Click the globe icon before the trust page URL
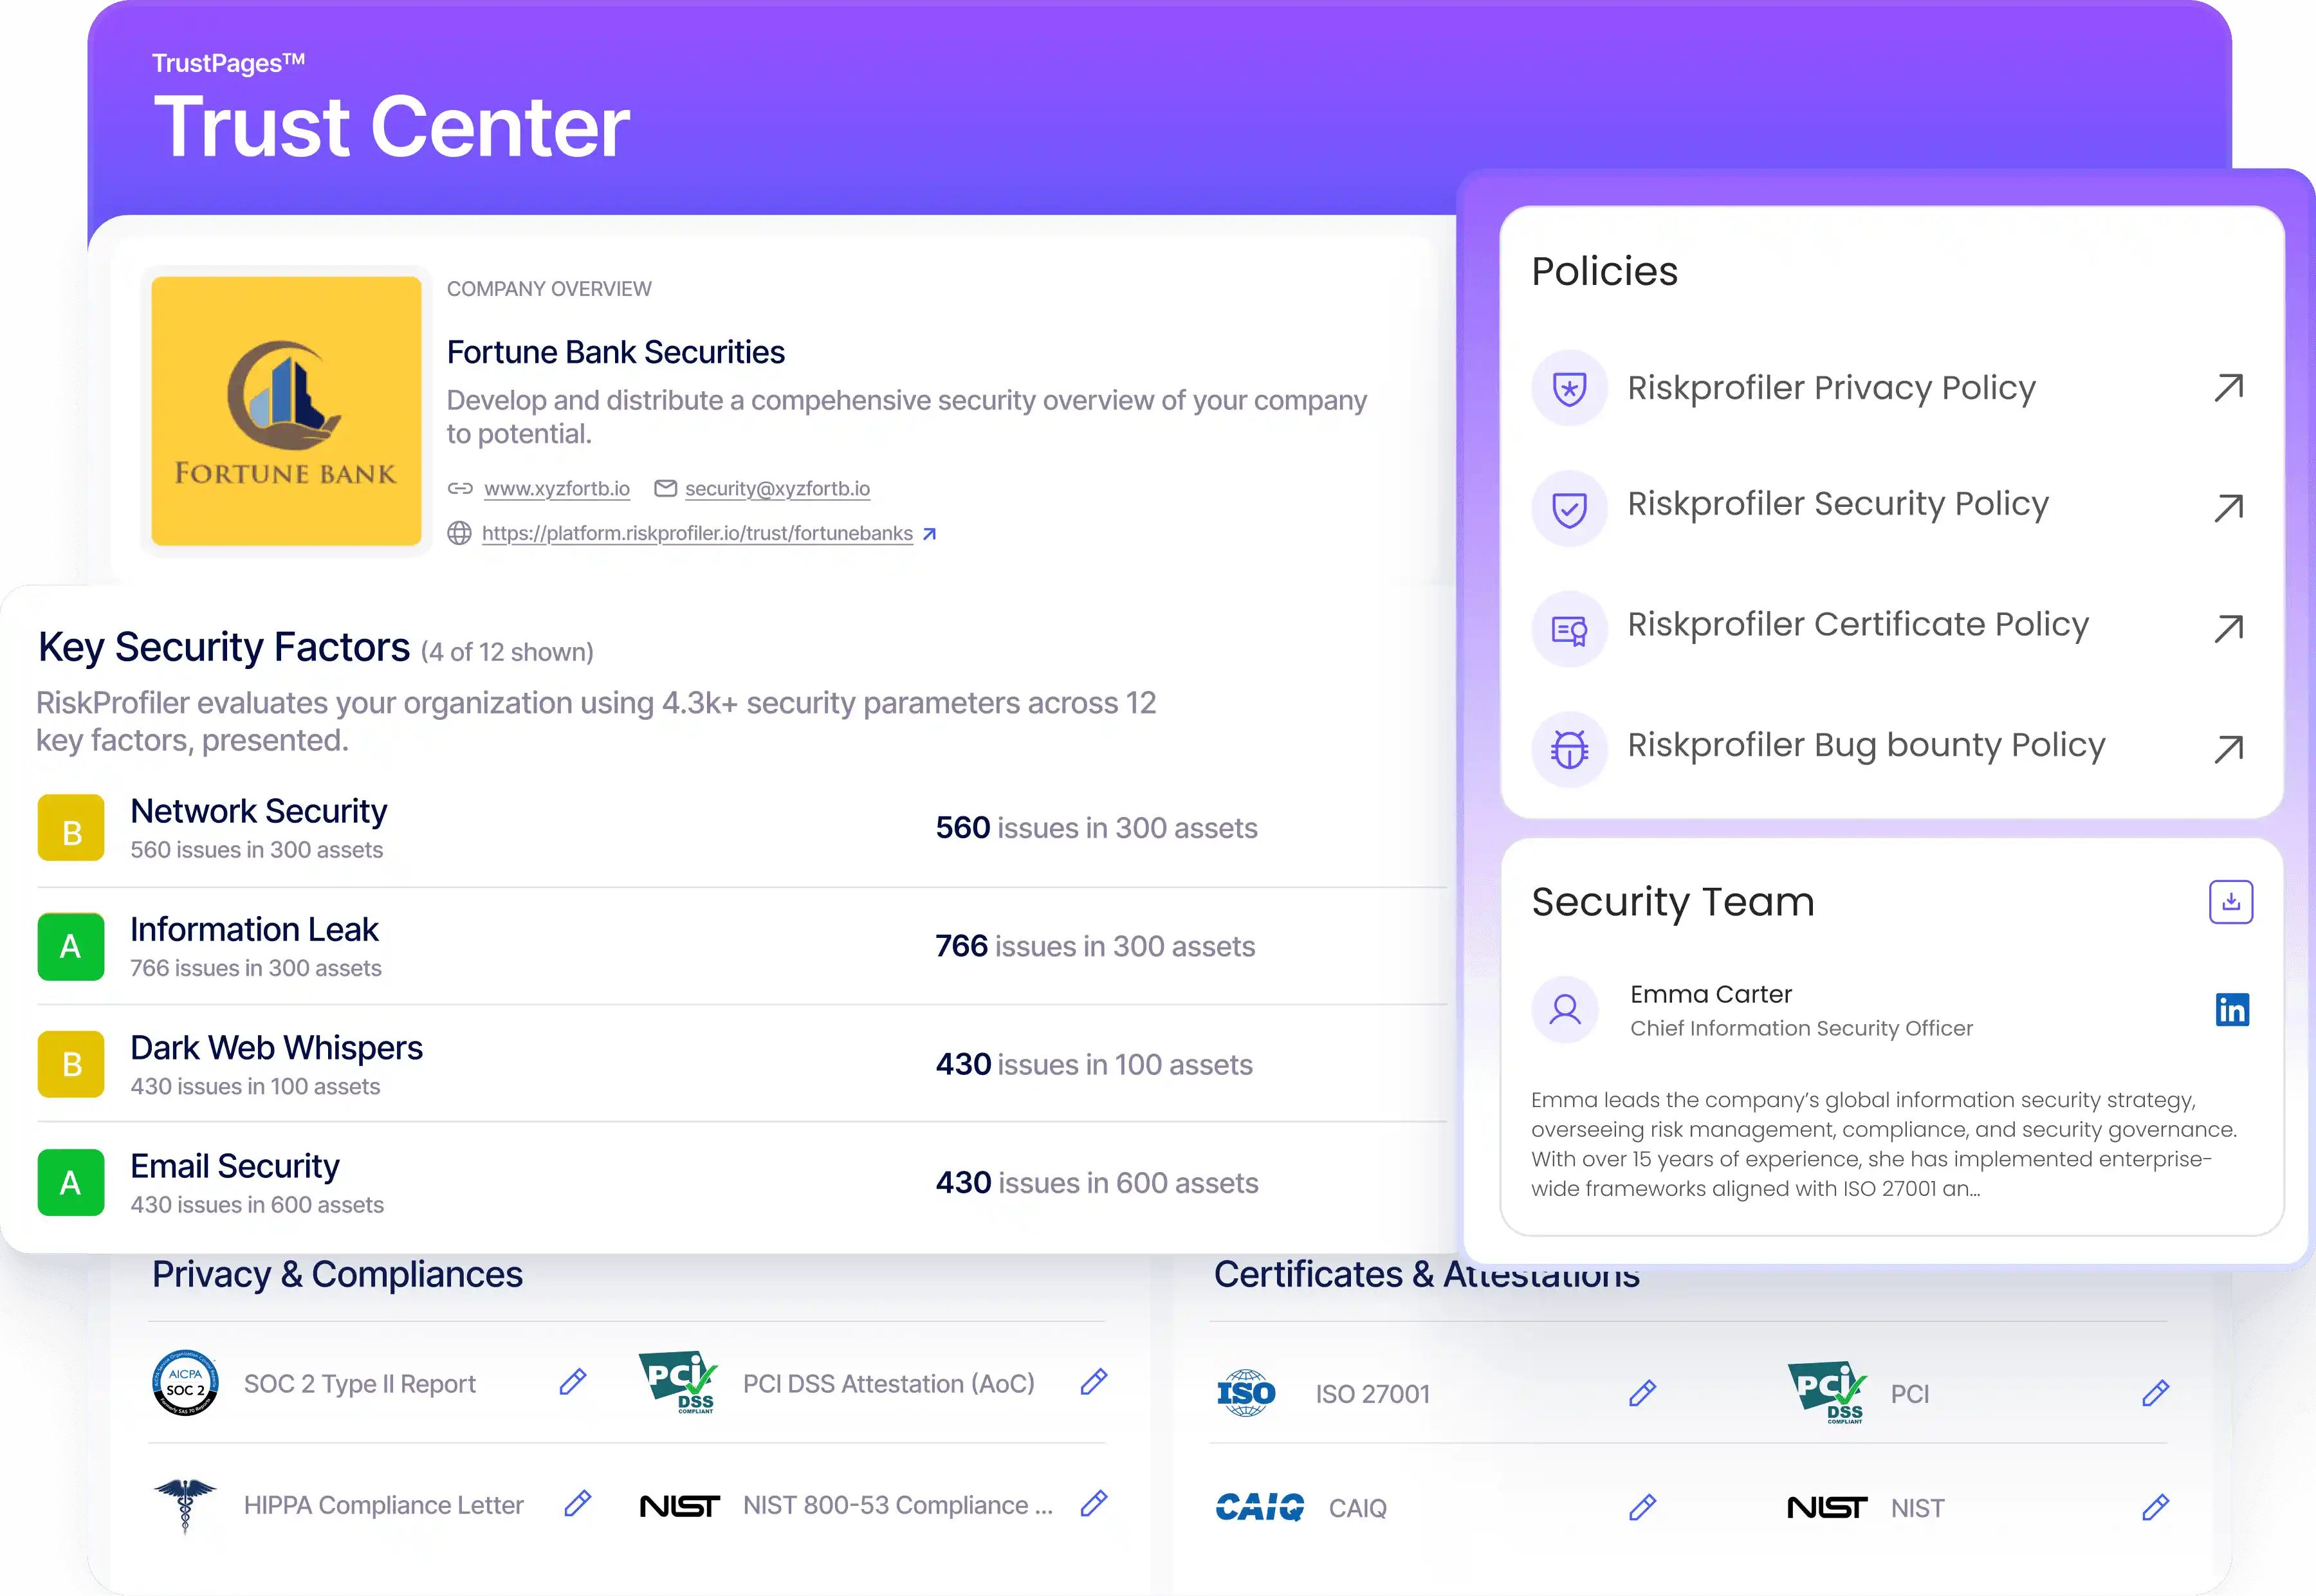 [459, 533]
